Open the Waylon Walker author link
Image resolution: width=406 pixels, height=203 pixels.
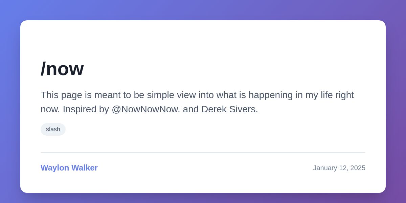[69, 168]
